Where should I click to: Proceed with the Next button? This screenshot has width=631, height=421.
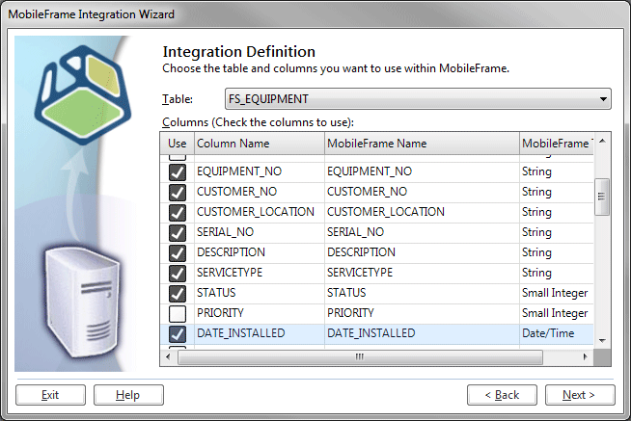tap(580, 395)
